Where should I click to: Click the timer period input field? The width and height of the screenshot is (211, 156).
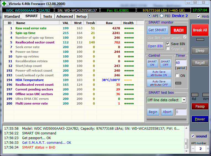click(x=181, y=63)
